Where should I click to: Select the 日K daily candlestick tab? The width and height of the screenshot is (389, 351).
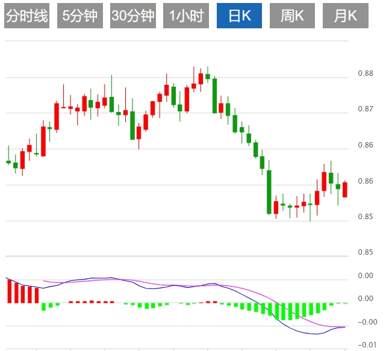coord(239,16)
